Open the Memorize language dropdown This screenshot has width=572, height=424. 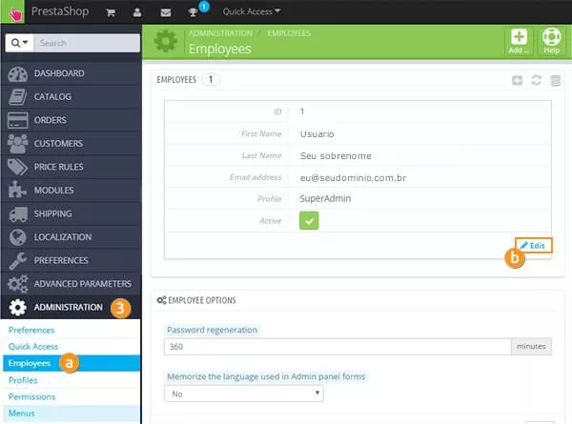(244, 394)
